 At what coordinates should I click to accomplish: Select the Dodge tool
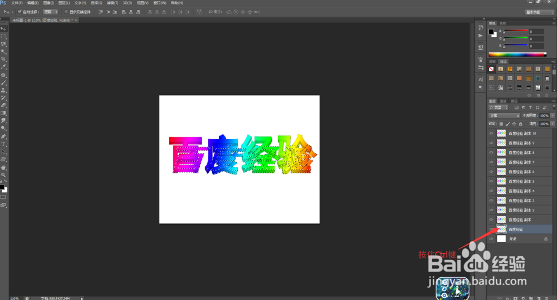(3, 128)
